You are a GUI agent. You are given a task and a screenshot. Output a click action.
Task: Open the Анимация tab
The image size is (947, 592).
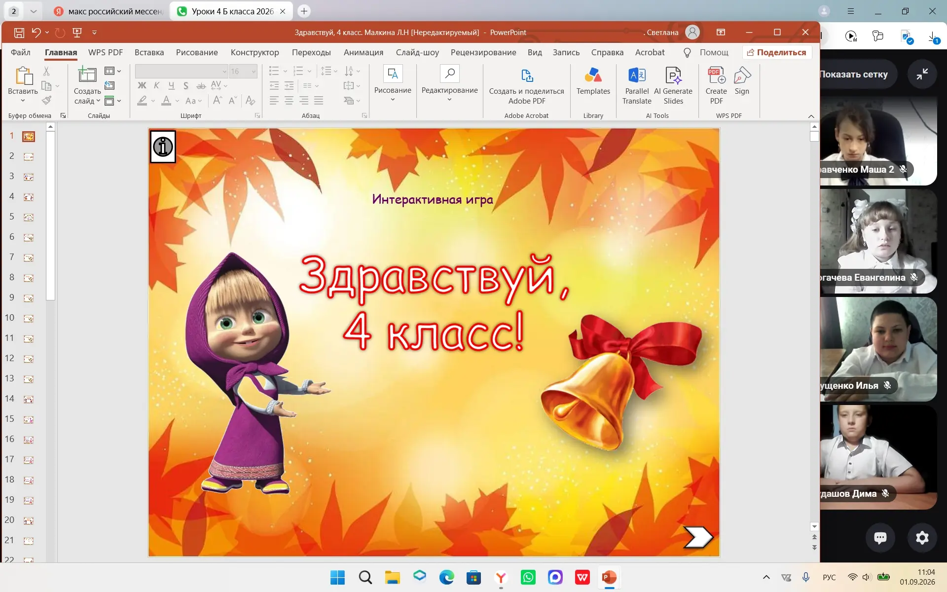tap(364, 52)
